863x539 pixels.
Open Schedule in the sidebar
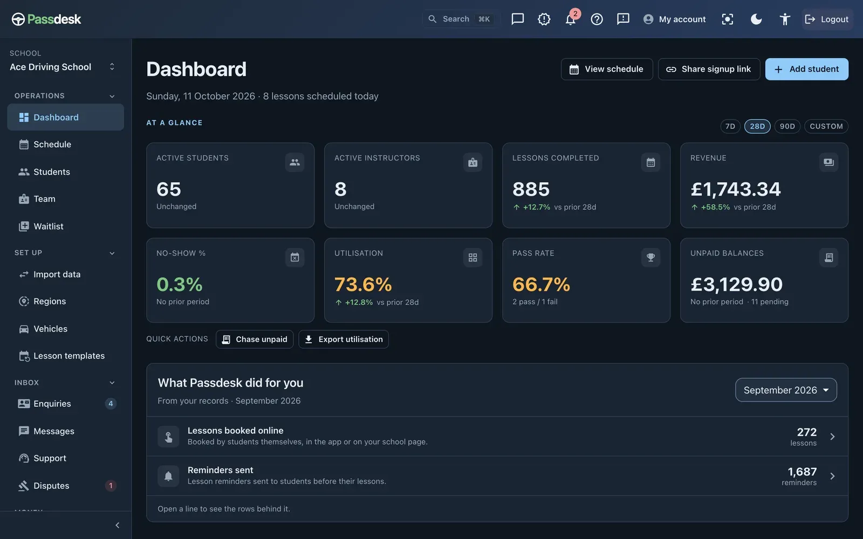pyautogui.click(x=65, y=144)
